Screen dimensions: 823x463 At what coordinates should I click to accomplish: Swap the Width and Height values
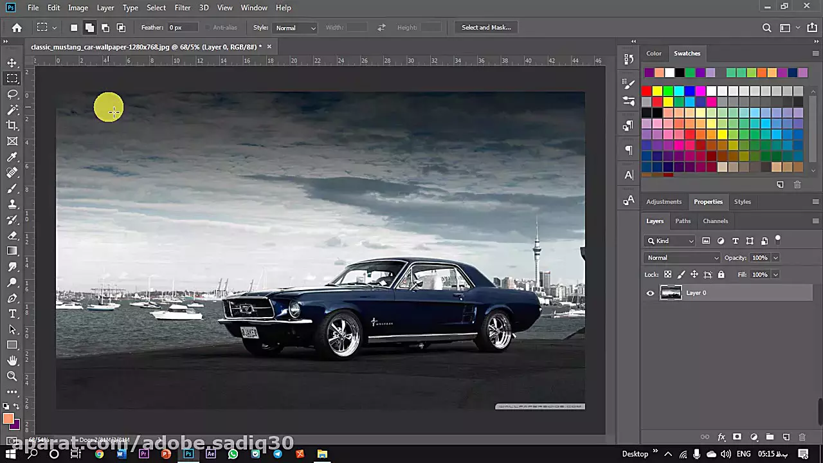(381, 28)
